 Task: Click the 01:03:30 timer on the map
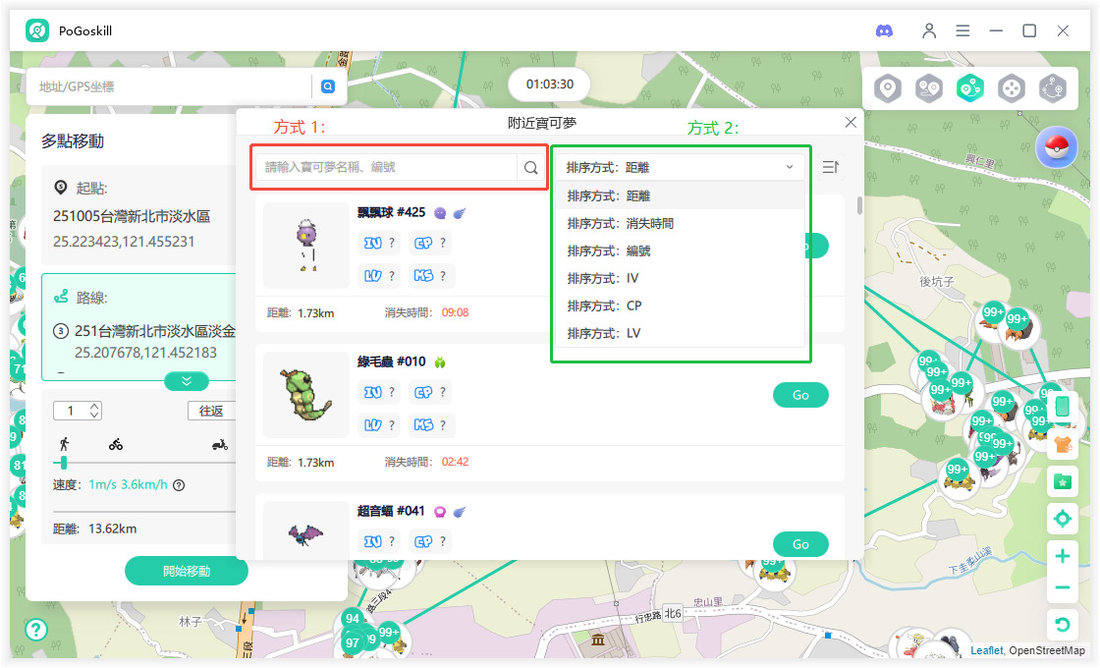pyautogui.click(x=550, y=84)
